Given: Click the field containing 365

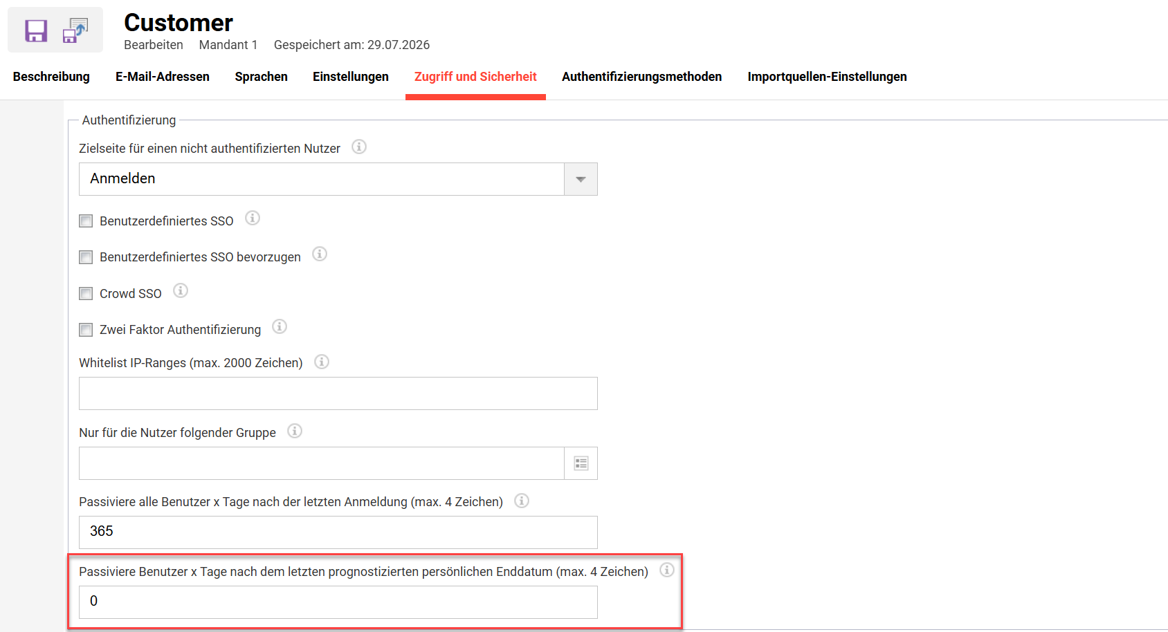Looking at the screenshot, I should (338, 532).
